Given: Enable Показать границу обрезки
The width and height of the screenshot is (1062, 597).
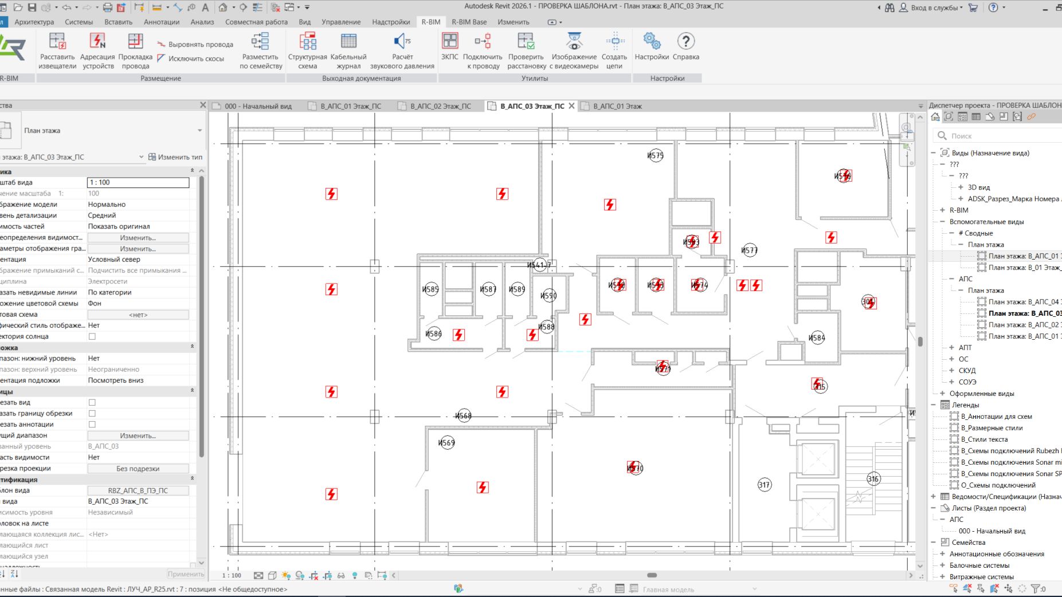Looking at the screenshot, I should tap(92, 413).
